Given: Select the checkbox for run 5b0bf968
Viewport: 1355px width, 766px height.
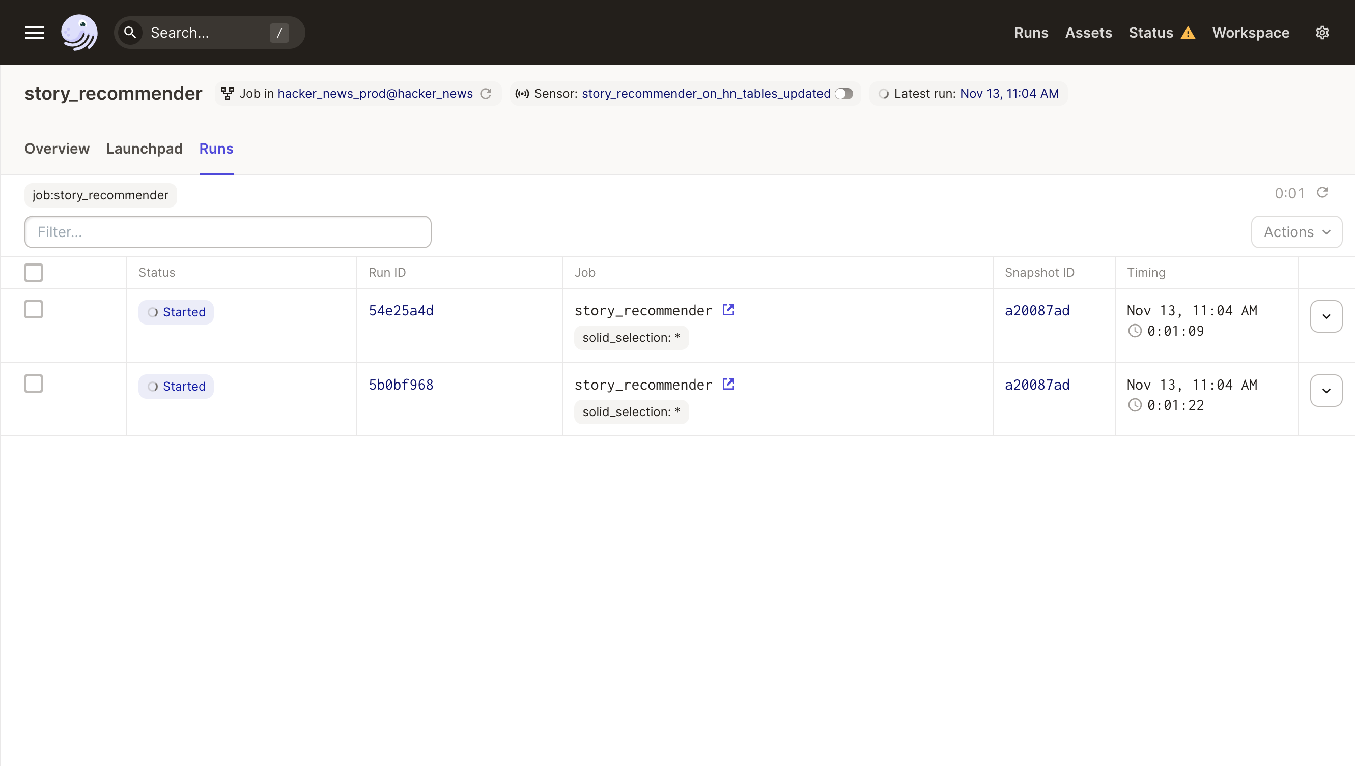Looking at the screenshot, I should click(x=34, y=384).
